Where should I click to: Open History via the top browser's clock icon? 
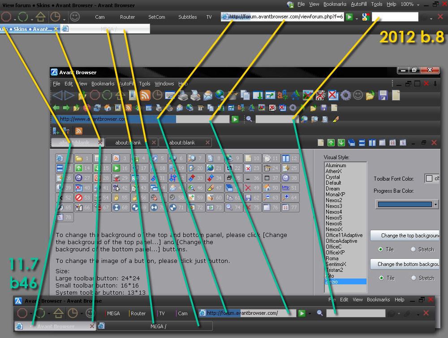[x=55, y=17]
